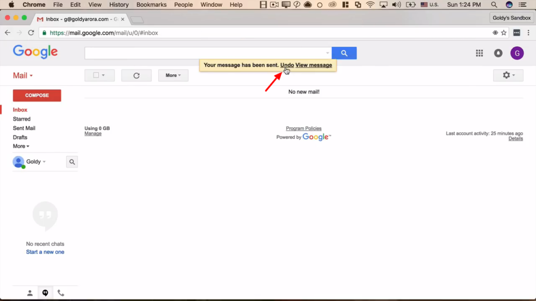Click the Details account activity link

(516, 138)
